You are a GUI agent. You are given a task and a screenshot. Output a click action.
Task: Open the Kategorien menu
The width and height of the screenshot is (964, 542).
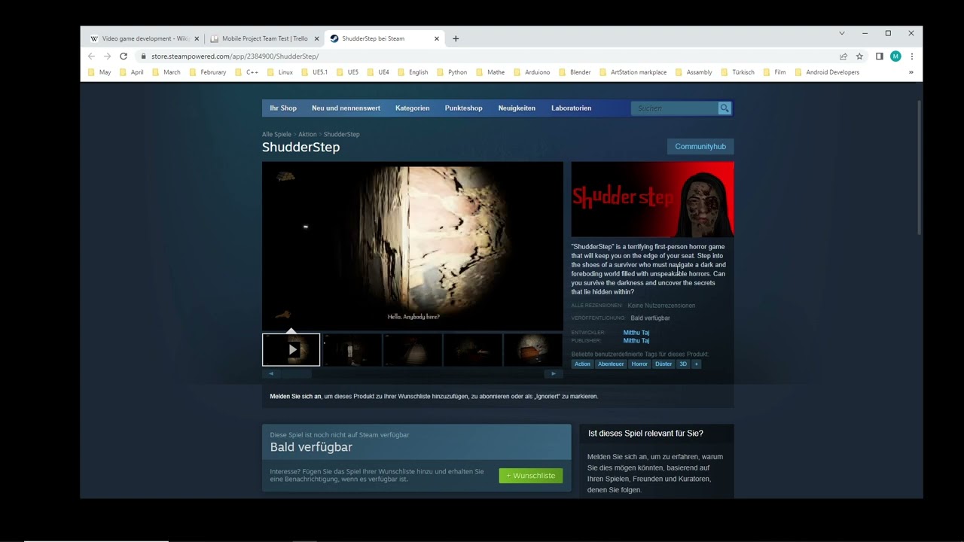pos(413,108)
